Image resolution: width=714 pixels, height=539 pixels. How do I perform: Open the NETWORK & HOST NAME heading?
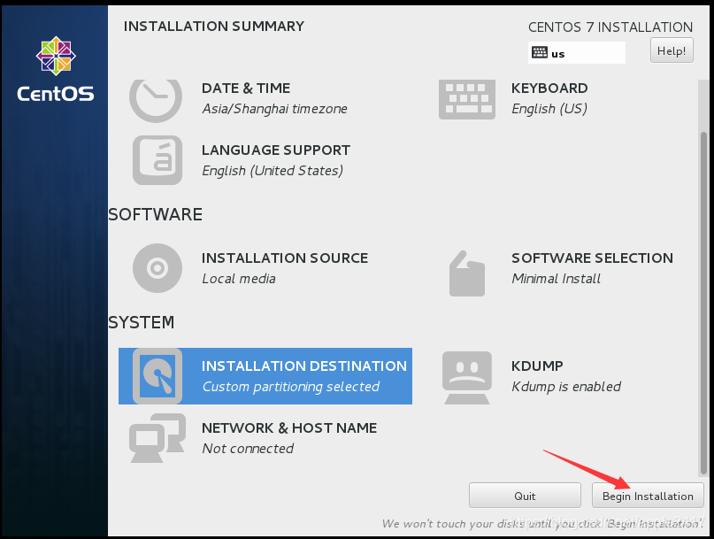coord(289,427)
